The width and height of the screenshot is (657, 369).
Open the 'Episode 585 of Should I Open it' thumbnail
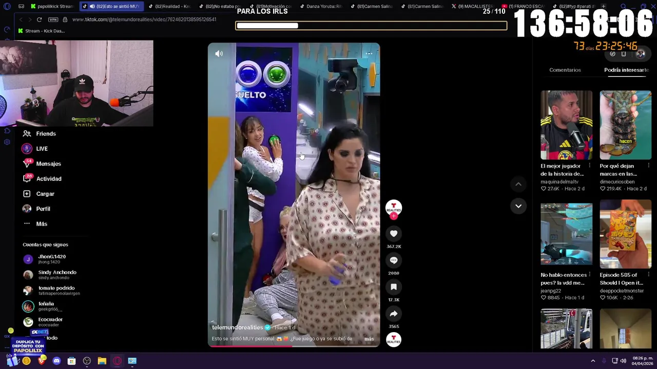tap(625, 234)
